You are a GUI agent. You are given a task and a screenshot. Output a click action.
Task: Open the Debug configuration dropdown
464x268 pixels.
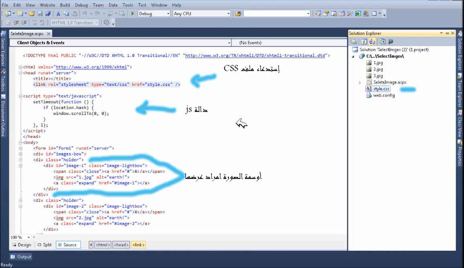point(168,14)
